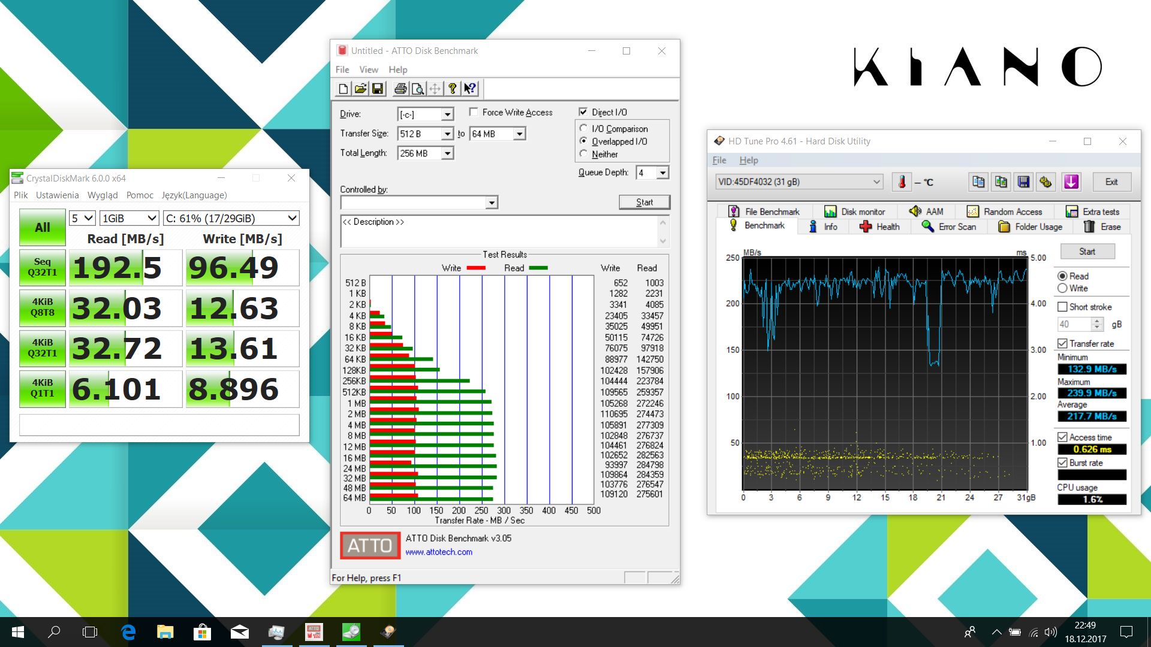Click Start in HD Tune benchmark

point(1087,251)
